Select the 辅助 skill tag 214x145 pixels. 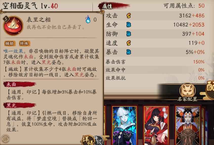pos(10,44)
